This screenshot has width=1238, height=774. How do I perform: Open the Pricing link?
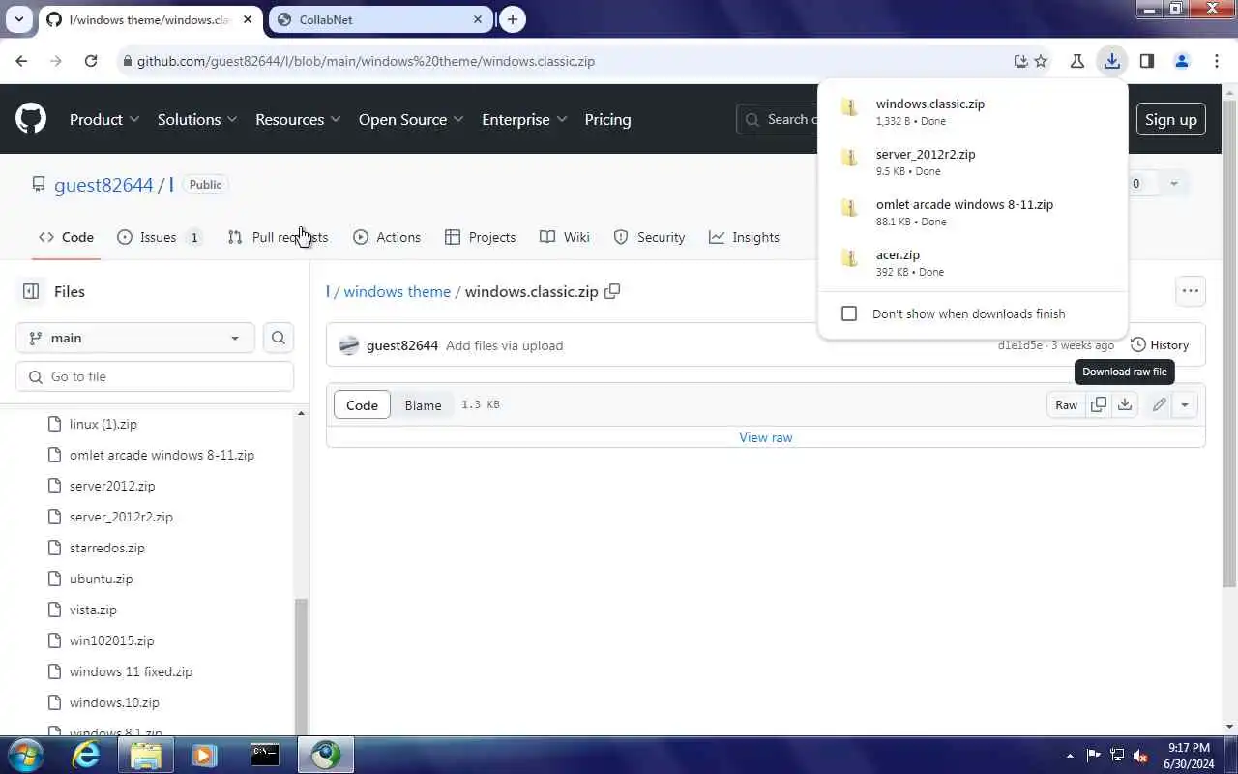coord(607,119)
